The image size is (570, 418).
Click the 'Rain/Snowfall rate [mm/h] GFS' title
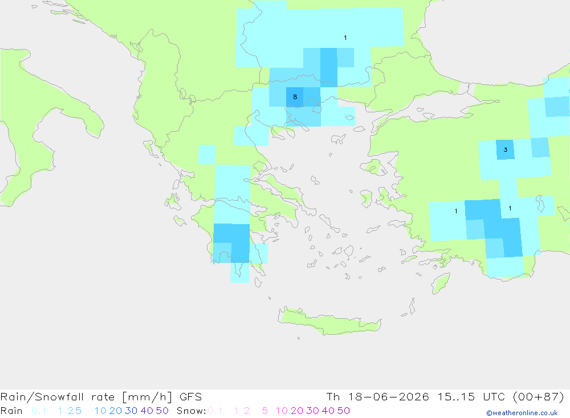tap(101, 396)
